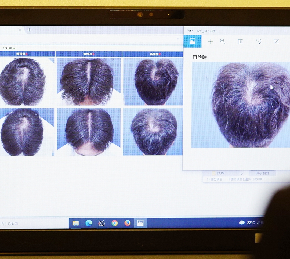Screen dimensions: 290x259
Task: Click the DCIM folder icon in Explorer
Action: 214,173
